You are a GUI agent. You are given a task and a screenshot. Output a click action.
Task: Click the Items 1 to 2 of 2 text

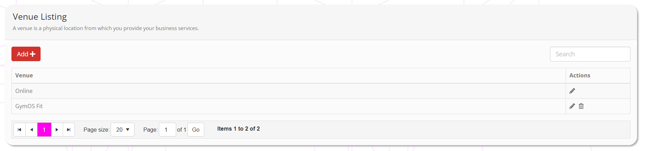[x=238, y=129]
